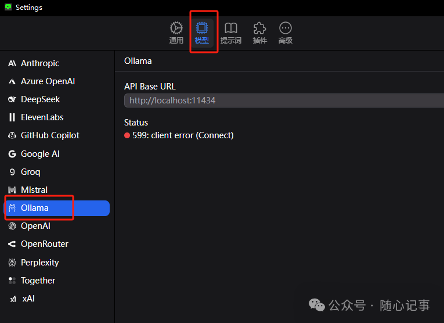
Task: Open the OpenRouter provider label
Action: 45,244
